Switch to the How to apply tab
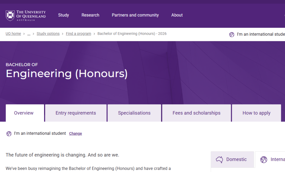Image resolution: width=285 pixels, height=172 pixels. tap(256, 113)
